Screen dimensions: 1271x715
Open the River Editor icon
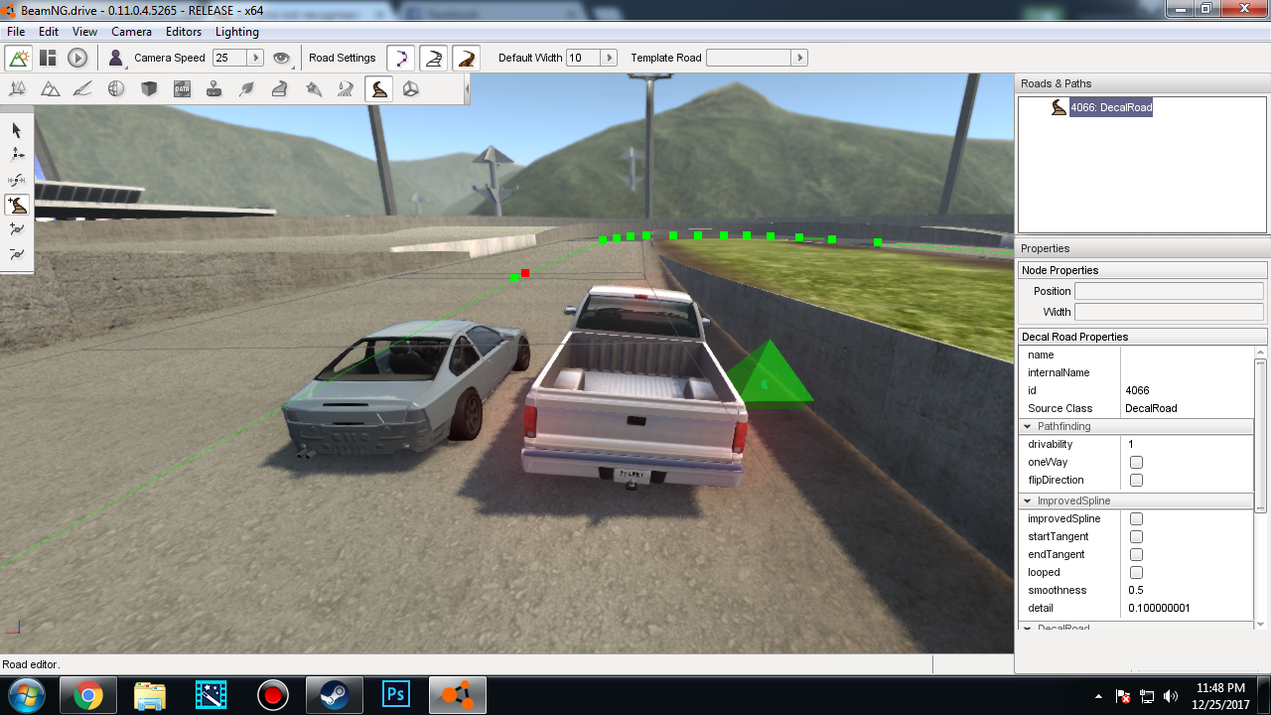pyautogui.click(x=346, y=89)
